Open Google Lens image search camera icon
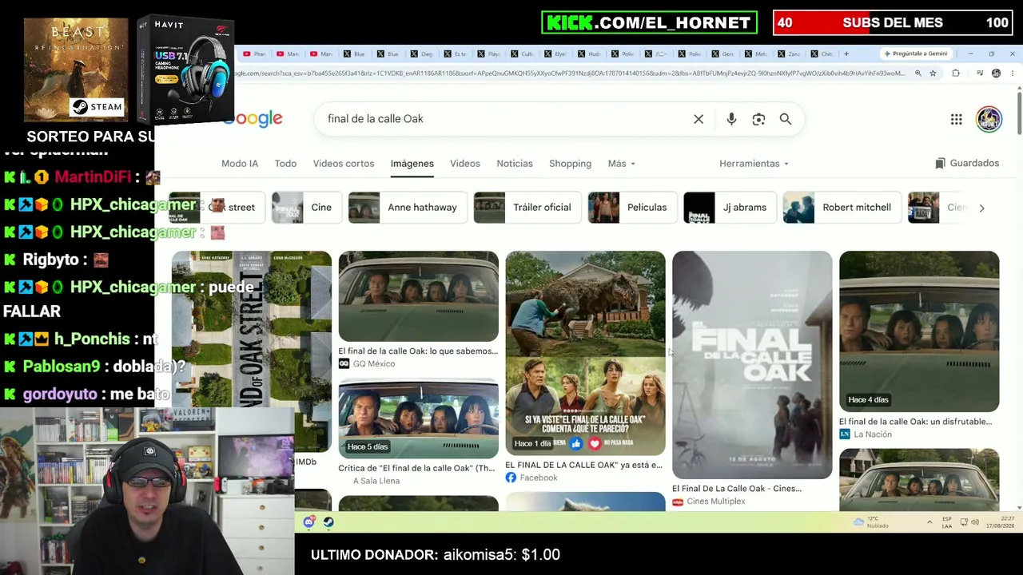 [758, 119]
